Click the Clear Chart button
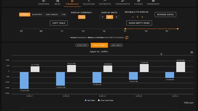 tap(82, 45)
